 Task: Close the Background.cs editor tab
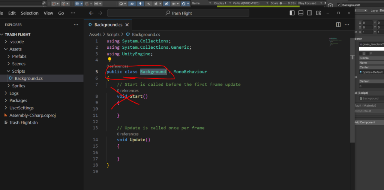tap(127, 25)
